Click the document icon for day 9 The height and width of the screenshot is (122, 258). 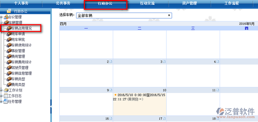coord(111,90)
